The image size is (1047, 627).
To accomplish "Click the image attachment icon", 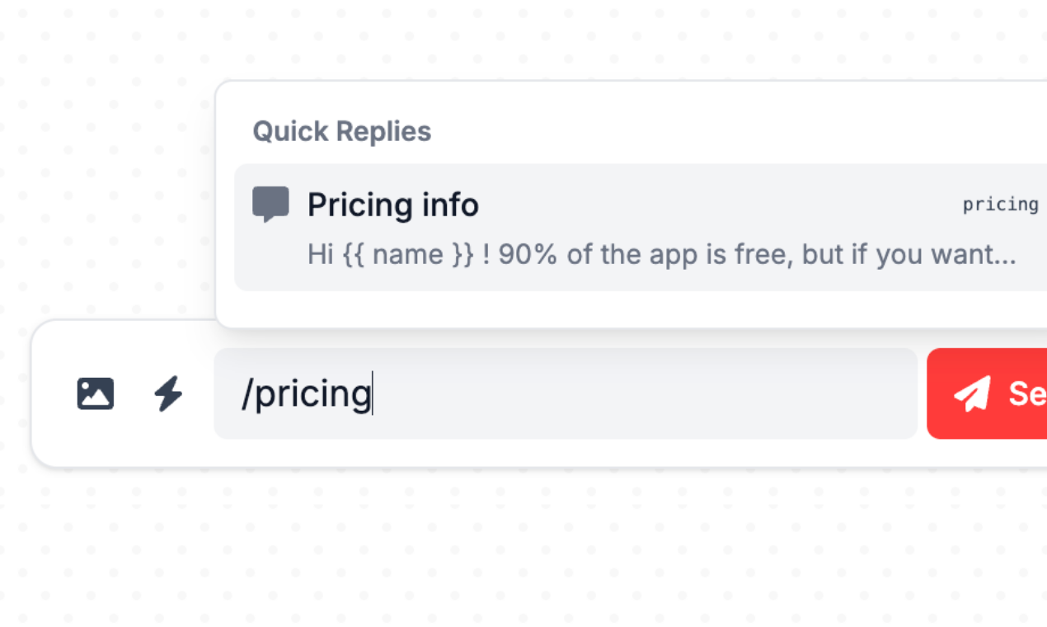I will tap(96, 394).
